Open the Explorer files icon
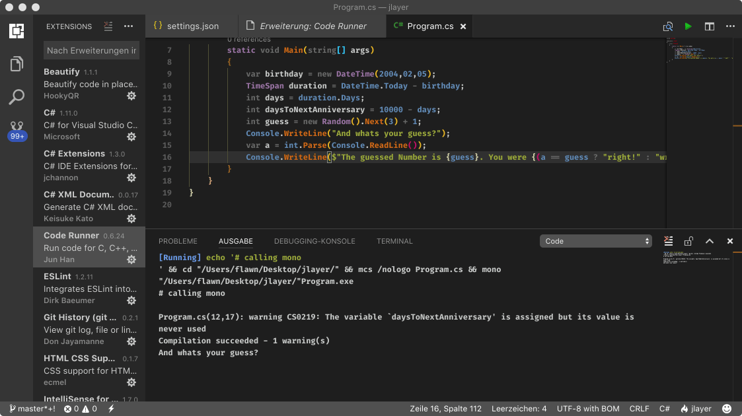 pos(17,64)
